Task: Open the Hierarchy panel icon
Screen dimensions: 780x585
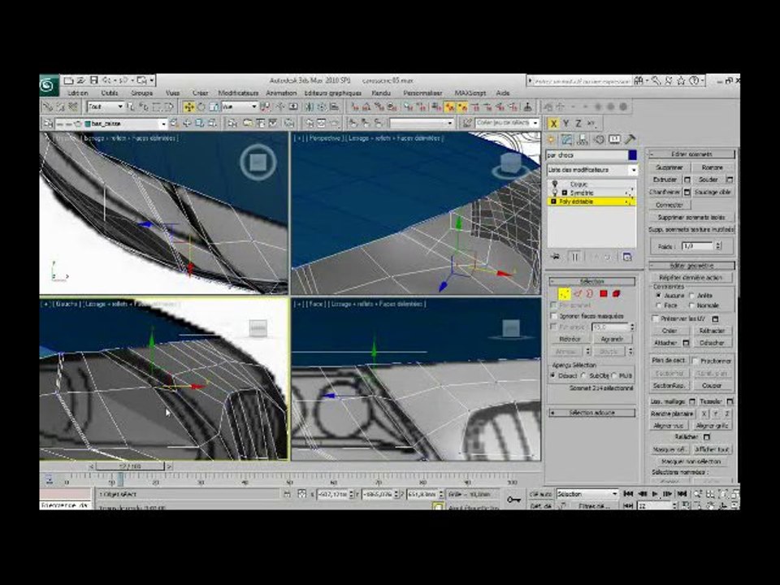Action: [582, 140]
